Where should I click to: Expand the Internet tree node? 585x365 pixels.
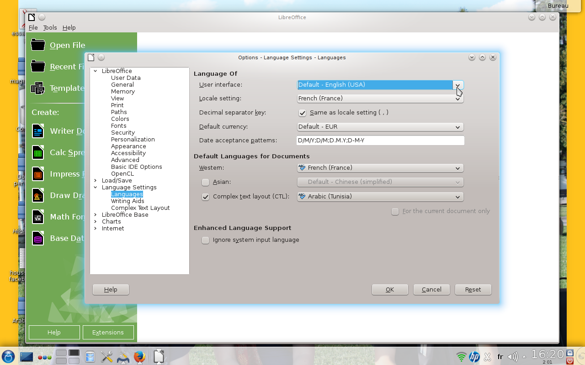point(96,228)
